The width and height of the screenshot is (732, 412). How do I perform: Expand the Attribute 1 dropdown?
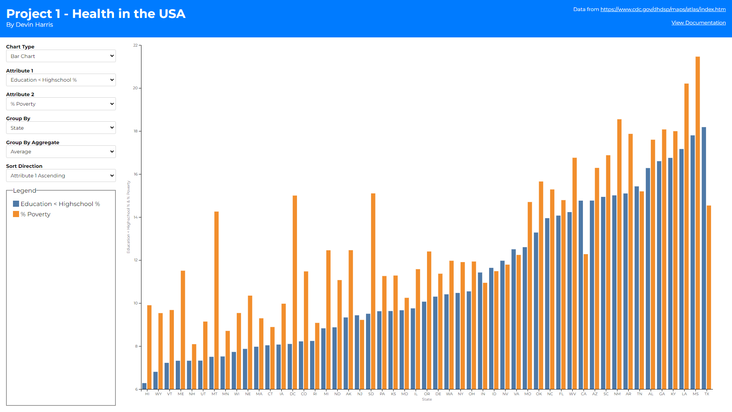click(61, 80)
